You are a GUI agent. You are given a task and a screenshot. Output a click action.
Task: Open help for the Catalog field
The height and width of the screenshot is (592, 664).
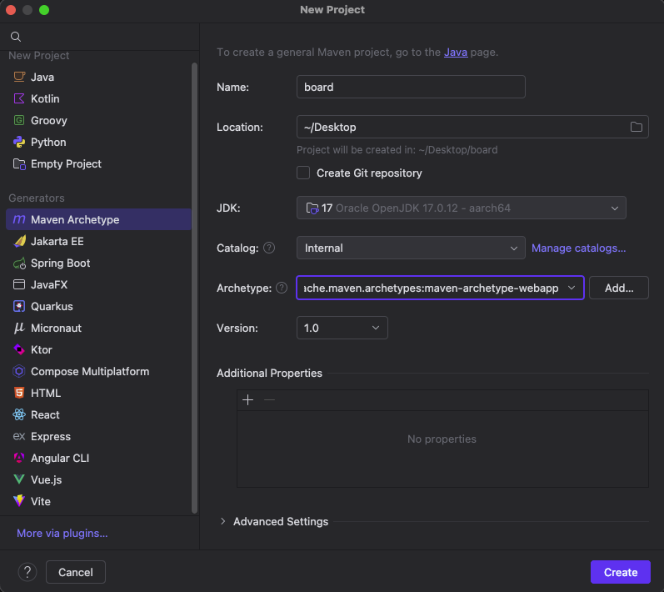(269, 248)
